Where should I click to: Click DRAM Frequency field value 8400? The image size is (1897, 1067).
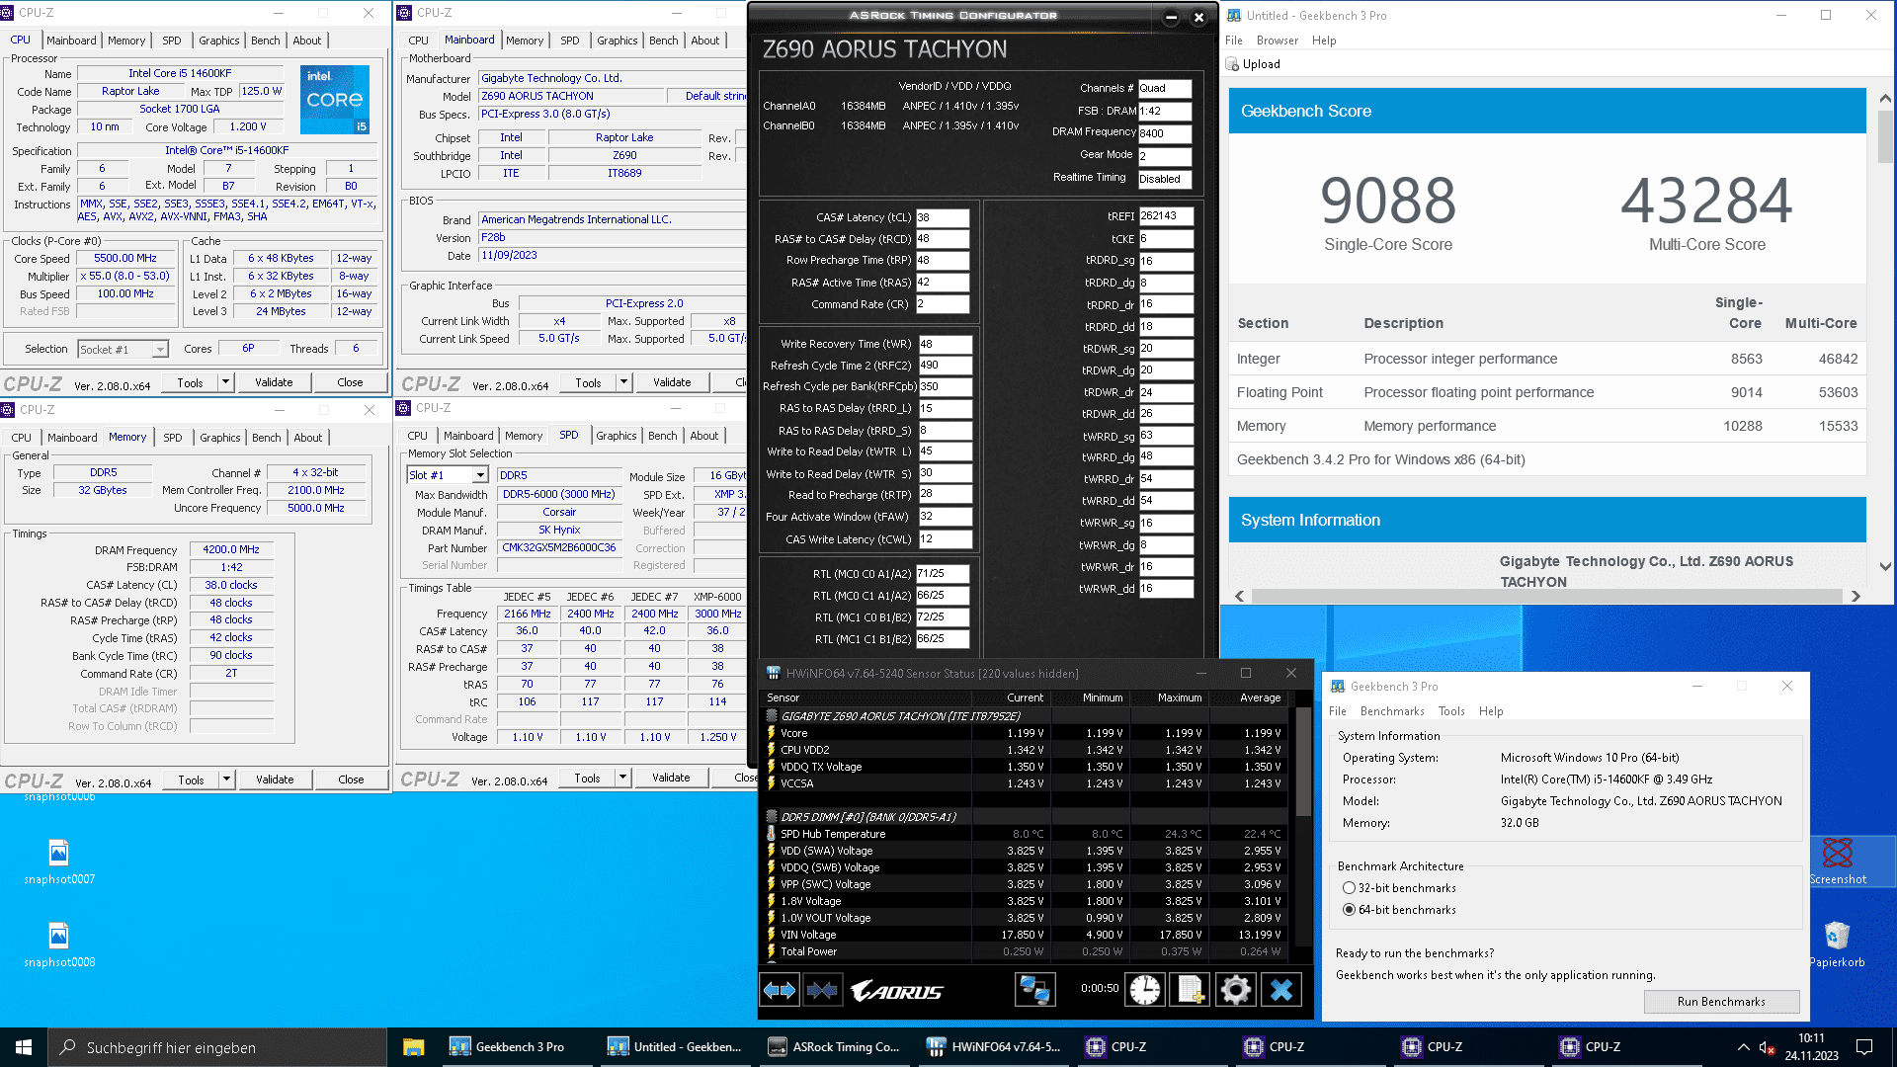(1165, 133)
